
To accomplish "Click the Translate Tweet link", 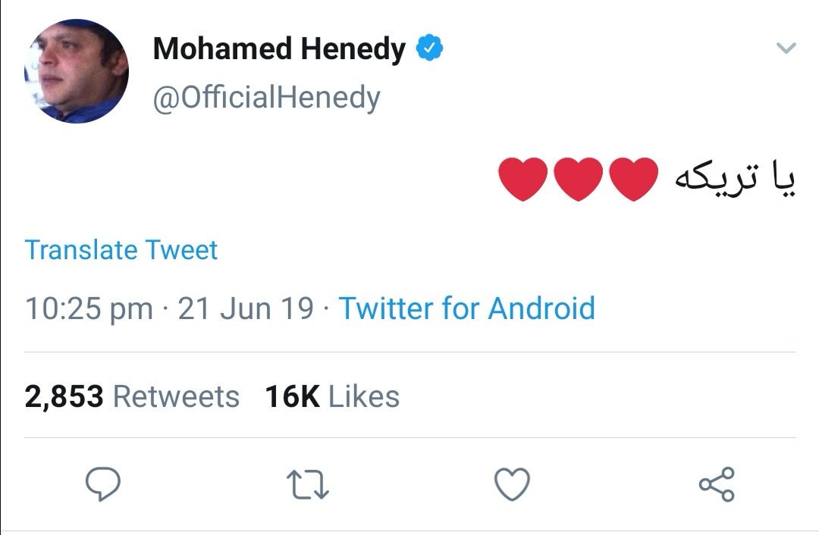I will coord(121,250).
